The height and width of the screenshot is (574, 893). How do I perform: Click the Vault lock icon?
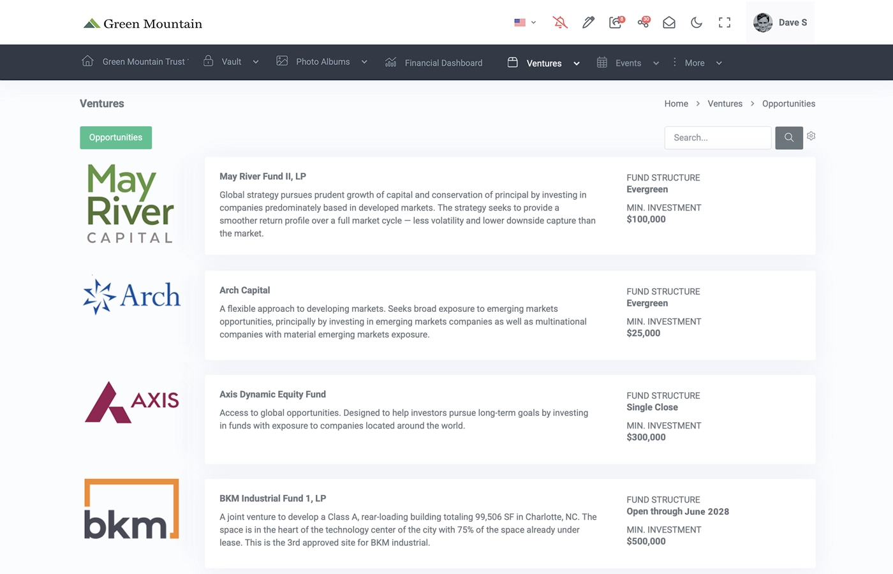point(208,61)
